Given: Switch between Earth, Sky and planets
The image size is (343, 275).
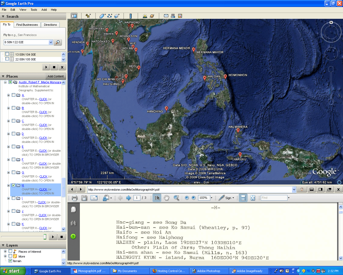Looking at the screenshot, I should [152, 16].
